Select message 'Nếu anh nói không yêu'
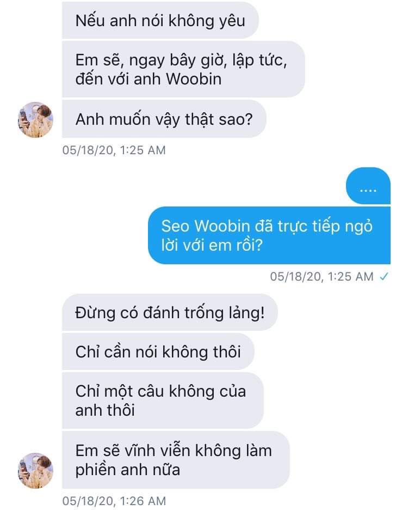Screen dimensions: 408x510 [x=160, y=20]
